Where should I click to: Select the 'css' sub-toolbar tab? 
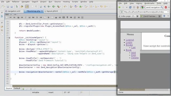(15, 14)
